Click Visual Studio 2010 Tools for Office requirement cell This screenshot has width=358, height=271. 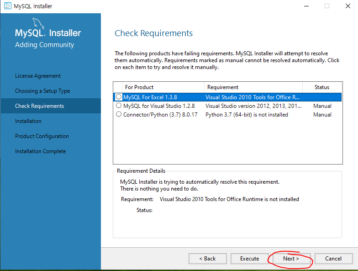coord(252,97)
